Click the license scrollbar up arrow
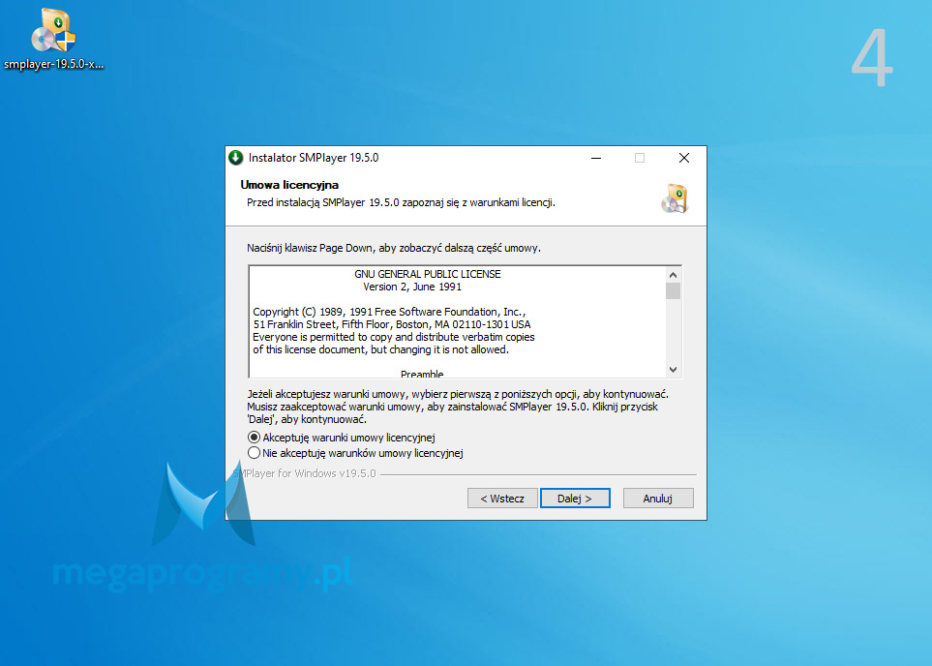932x666 pixels. (673, 275)
